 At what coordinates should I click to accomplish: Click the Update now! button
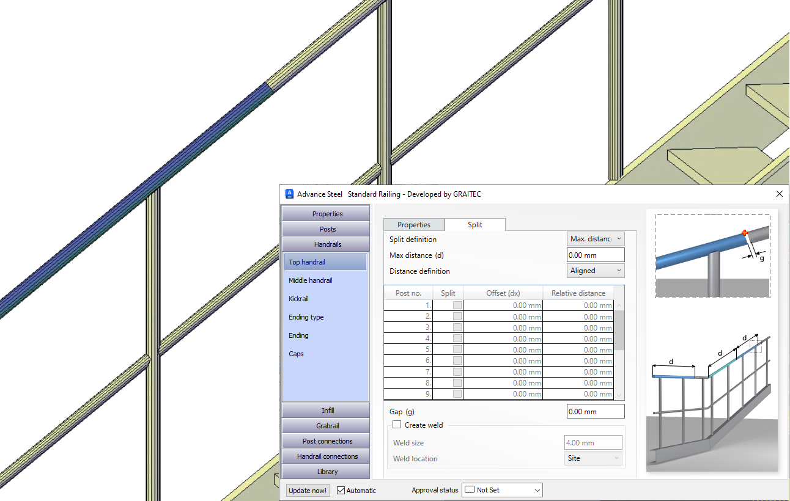tap(308, 490)
